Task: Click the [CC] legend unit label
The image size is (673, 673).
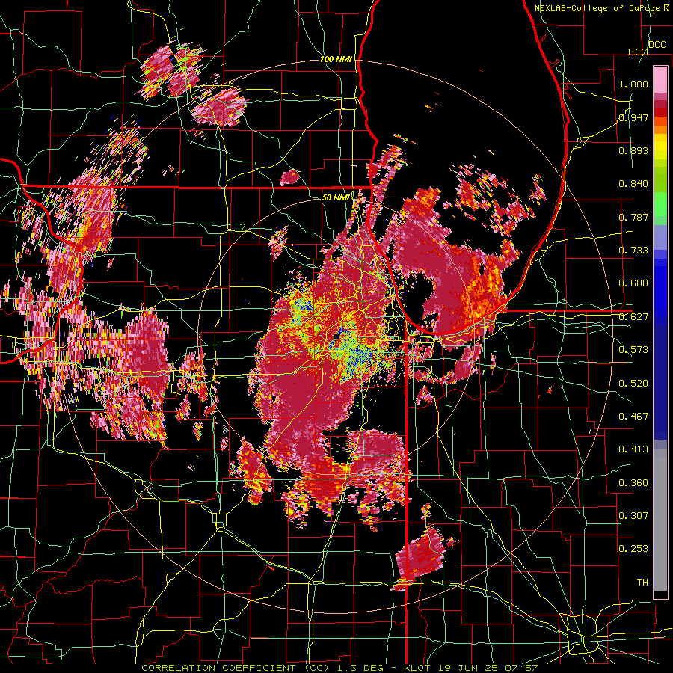Action: tap(638, 52)
